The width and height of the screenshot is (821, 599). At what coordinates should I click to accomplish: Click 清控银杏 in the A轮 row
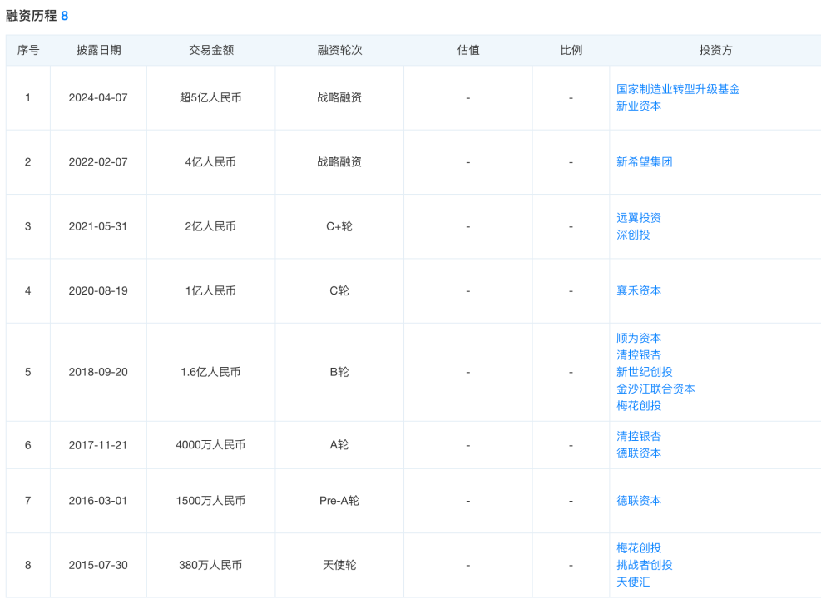pos(639,436)
